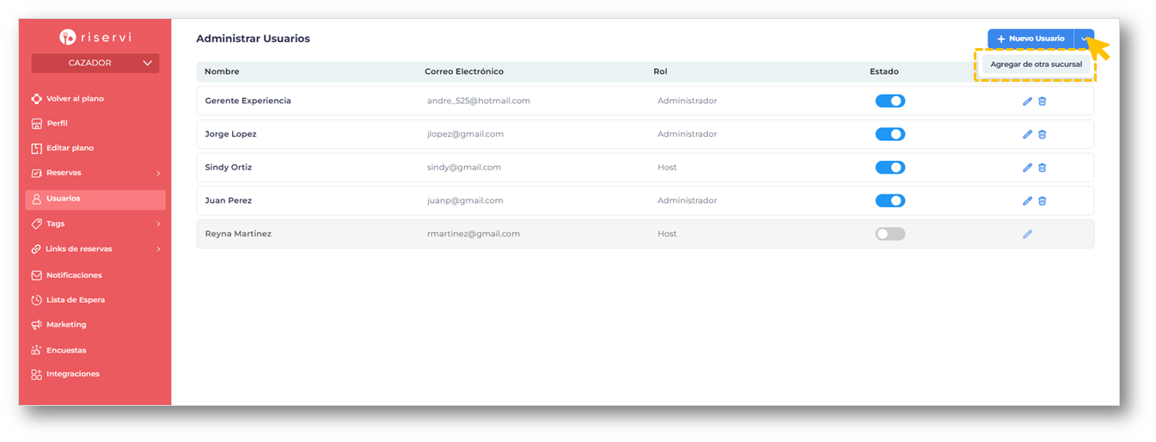
Task: Select email andre_525@hotmail.com
Action: point(479,101)
